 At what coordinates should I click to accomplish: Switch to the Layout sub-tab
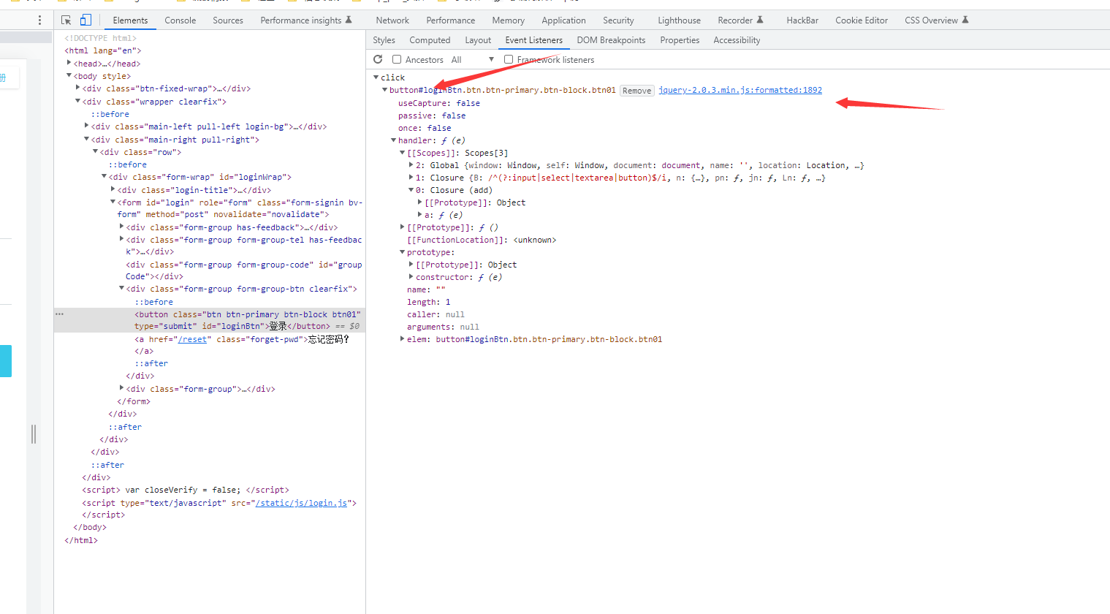click(x=478, y=40)
